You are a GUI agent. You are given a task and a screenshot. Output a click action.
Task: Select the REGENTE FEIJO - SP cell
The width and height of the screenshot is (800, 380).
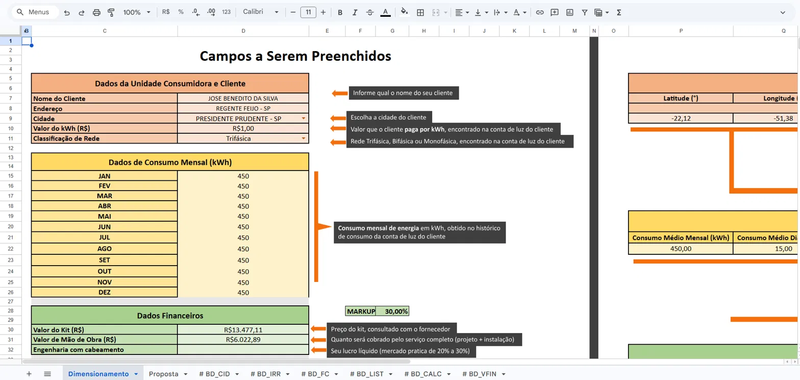tap(243, 109)
